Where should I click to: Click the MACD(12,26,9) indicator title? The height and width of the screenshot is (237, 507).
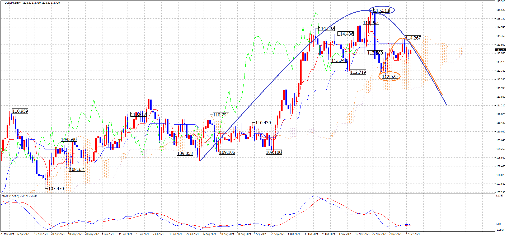coord(19,196)
